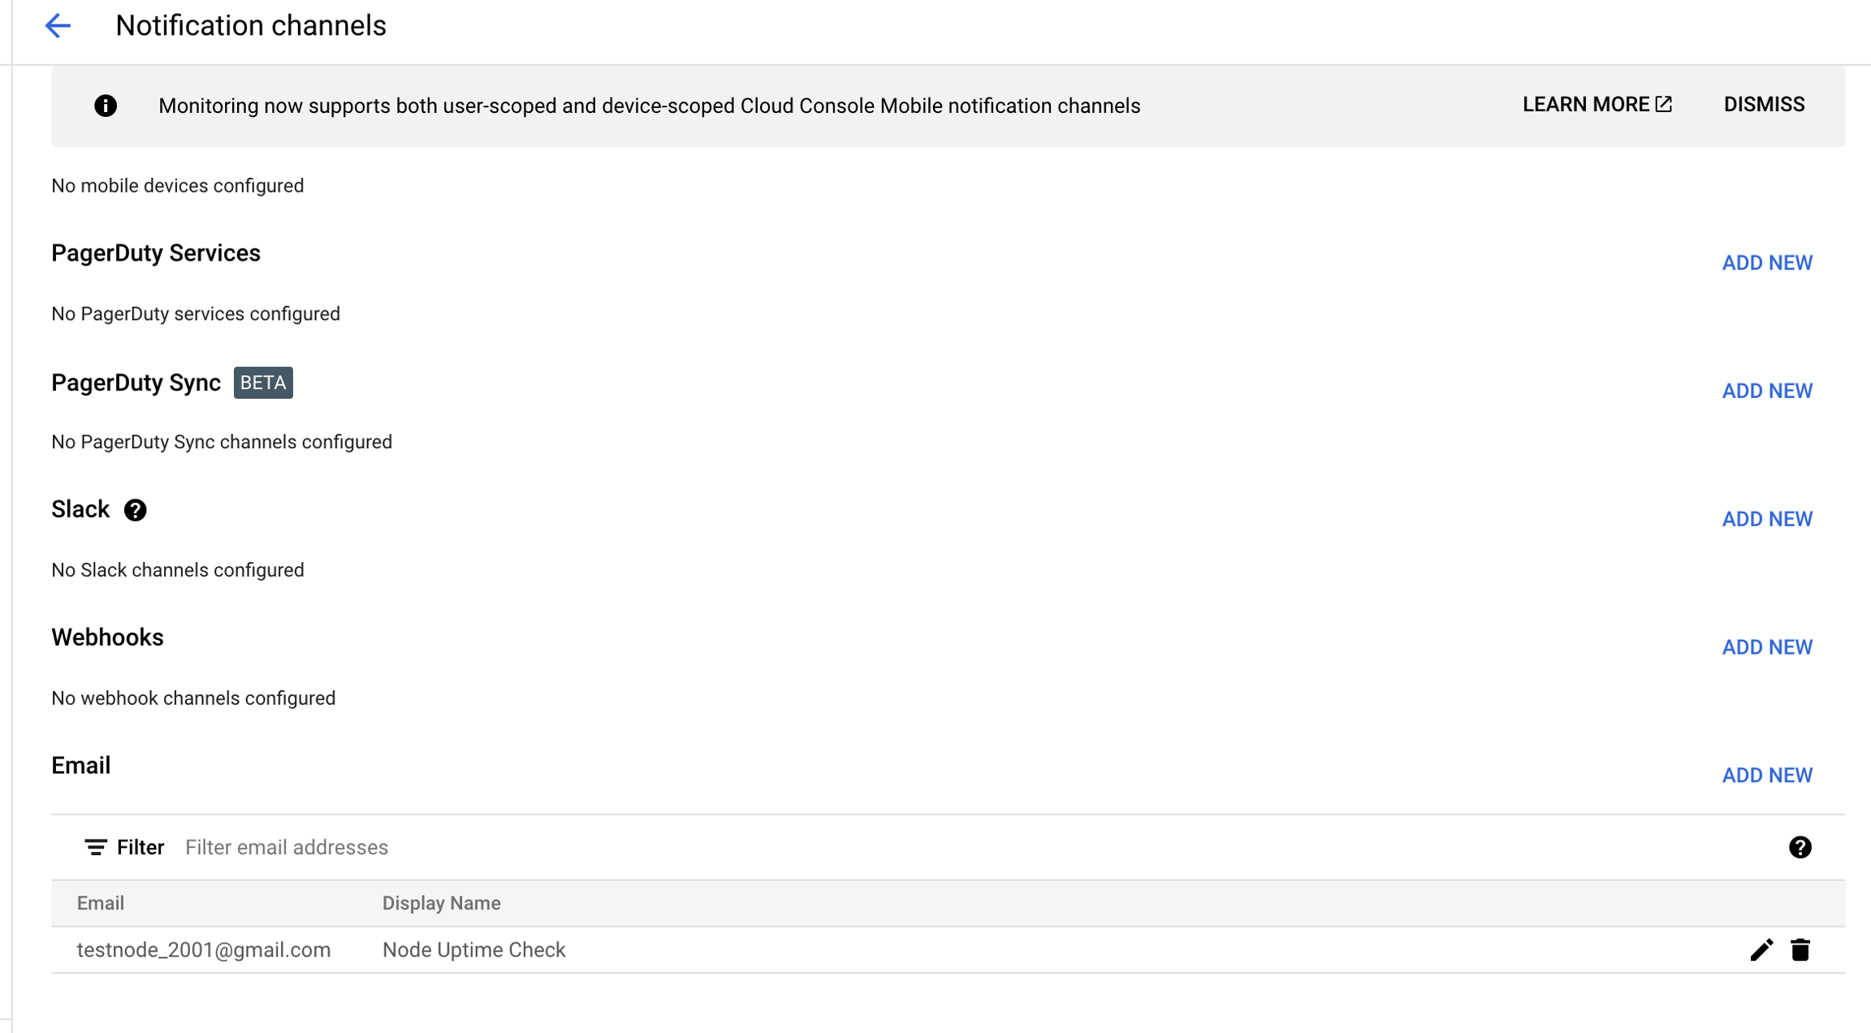The image size is (1871, 1033).
Task: Add a new Email channel
Action: point(1767,776)
